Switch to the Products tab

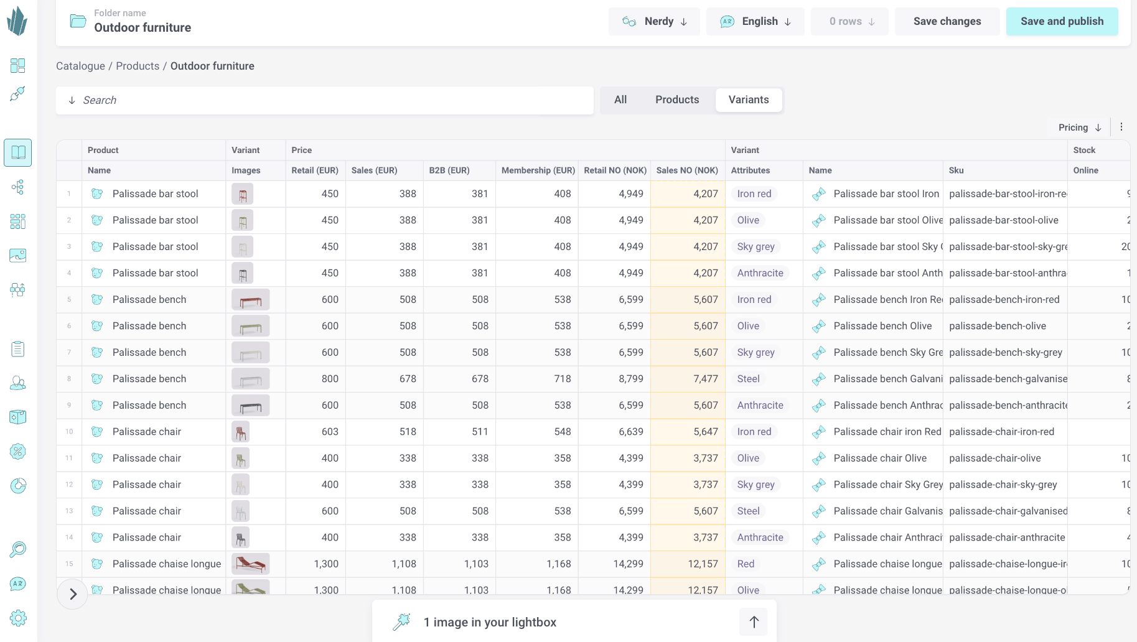point(676,100)
